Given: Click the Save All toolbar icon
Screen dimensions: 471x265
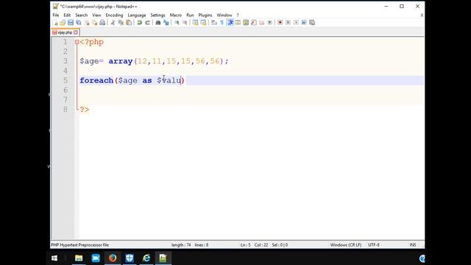Looking at the screenshot, I should (79, 23).
